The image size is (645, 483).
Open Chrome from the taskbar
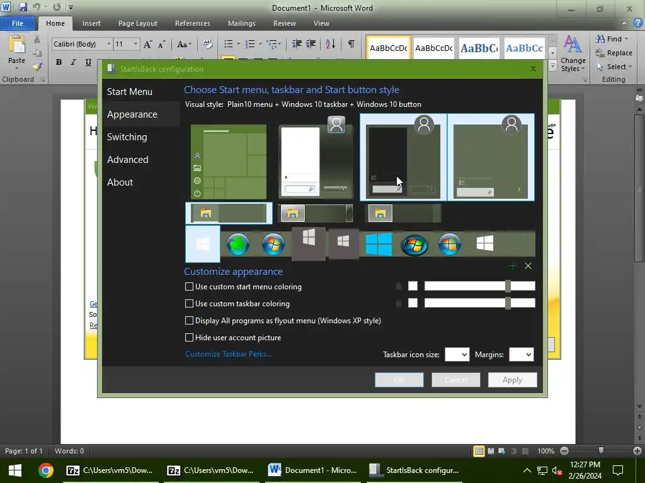(45, 470)
